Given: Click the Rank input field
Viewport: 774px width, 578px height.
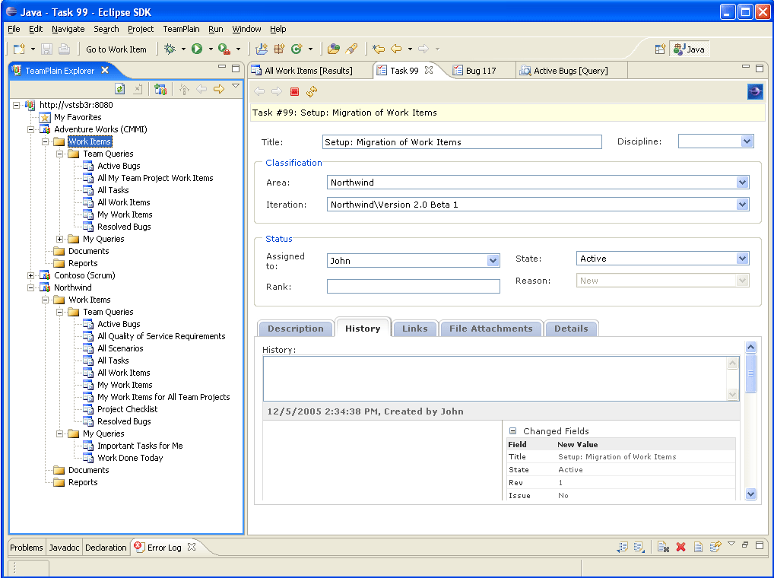Looking at the screenshot, I should point(413,286).
